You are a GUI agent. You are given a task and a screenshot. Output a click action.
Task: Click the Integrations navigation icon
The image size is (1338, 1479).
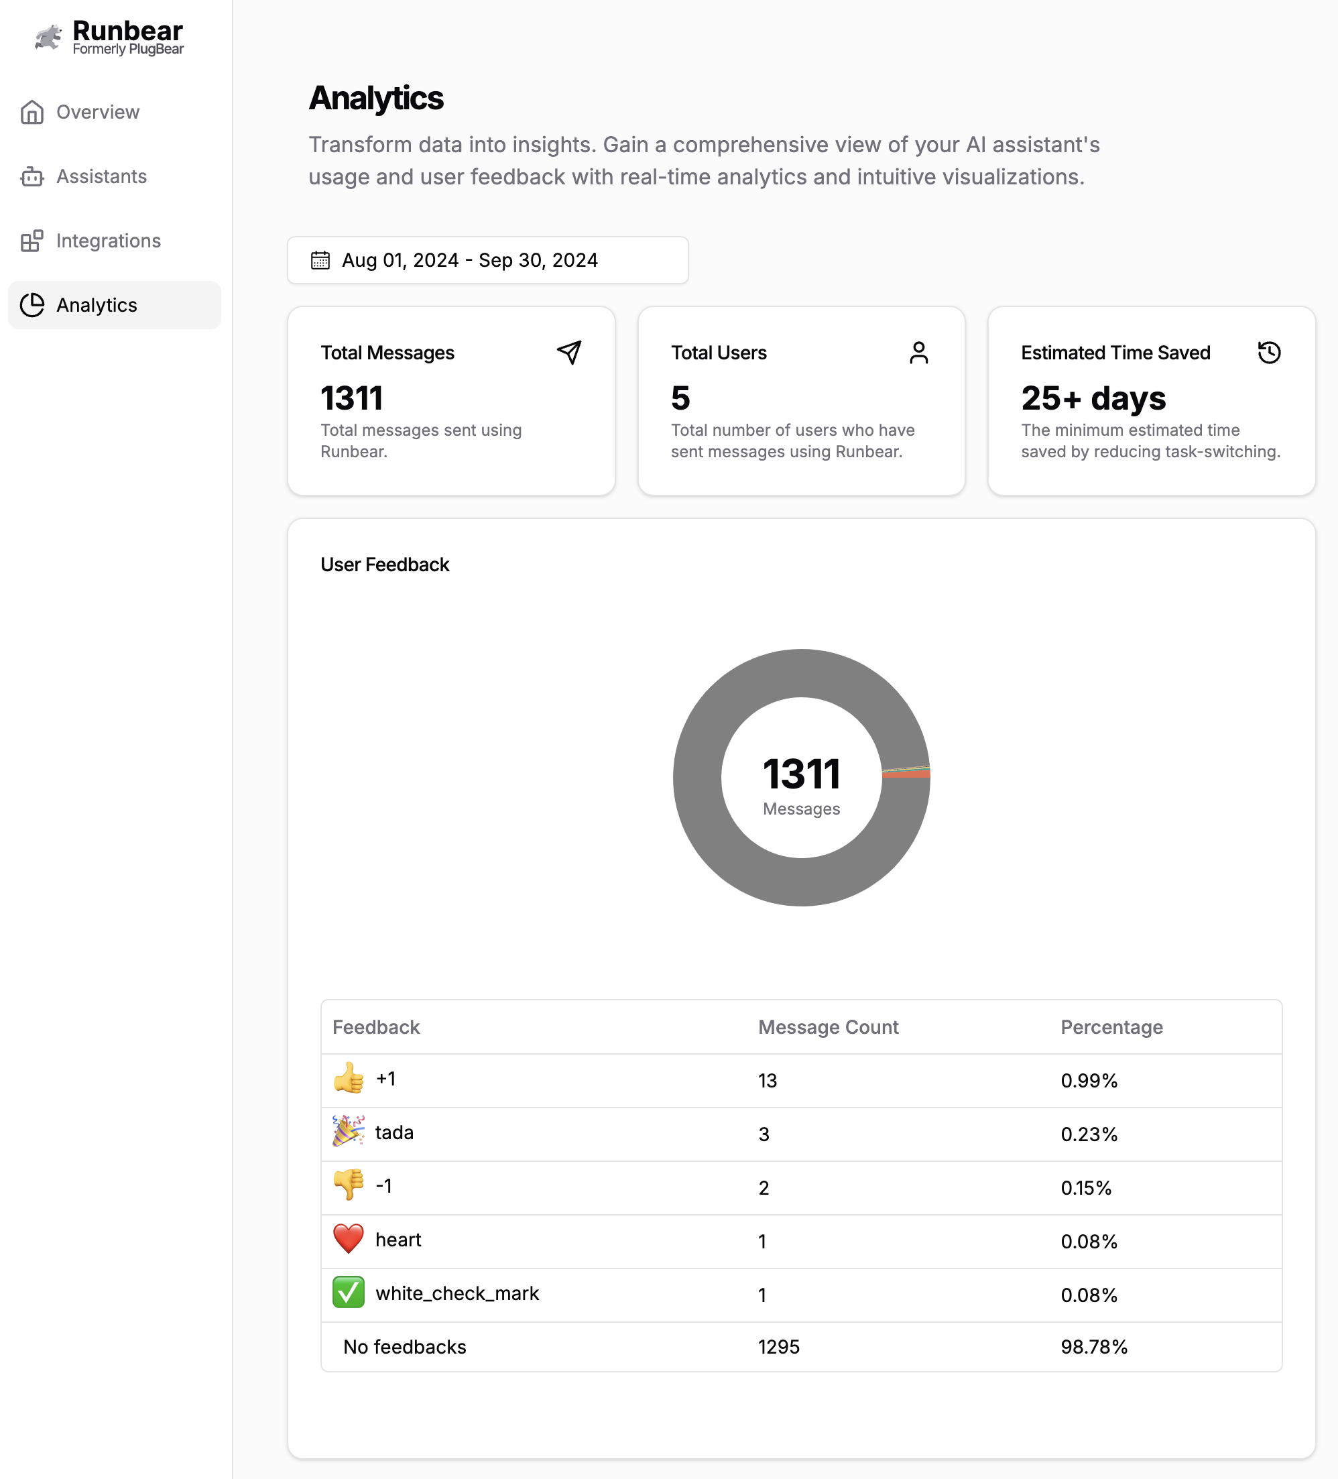click(34, 239)
